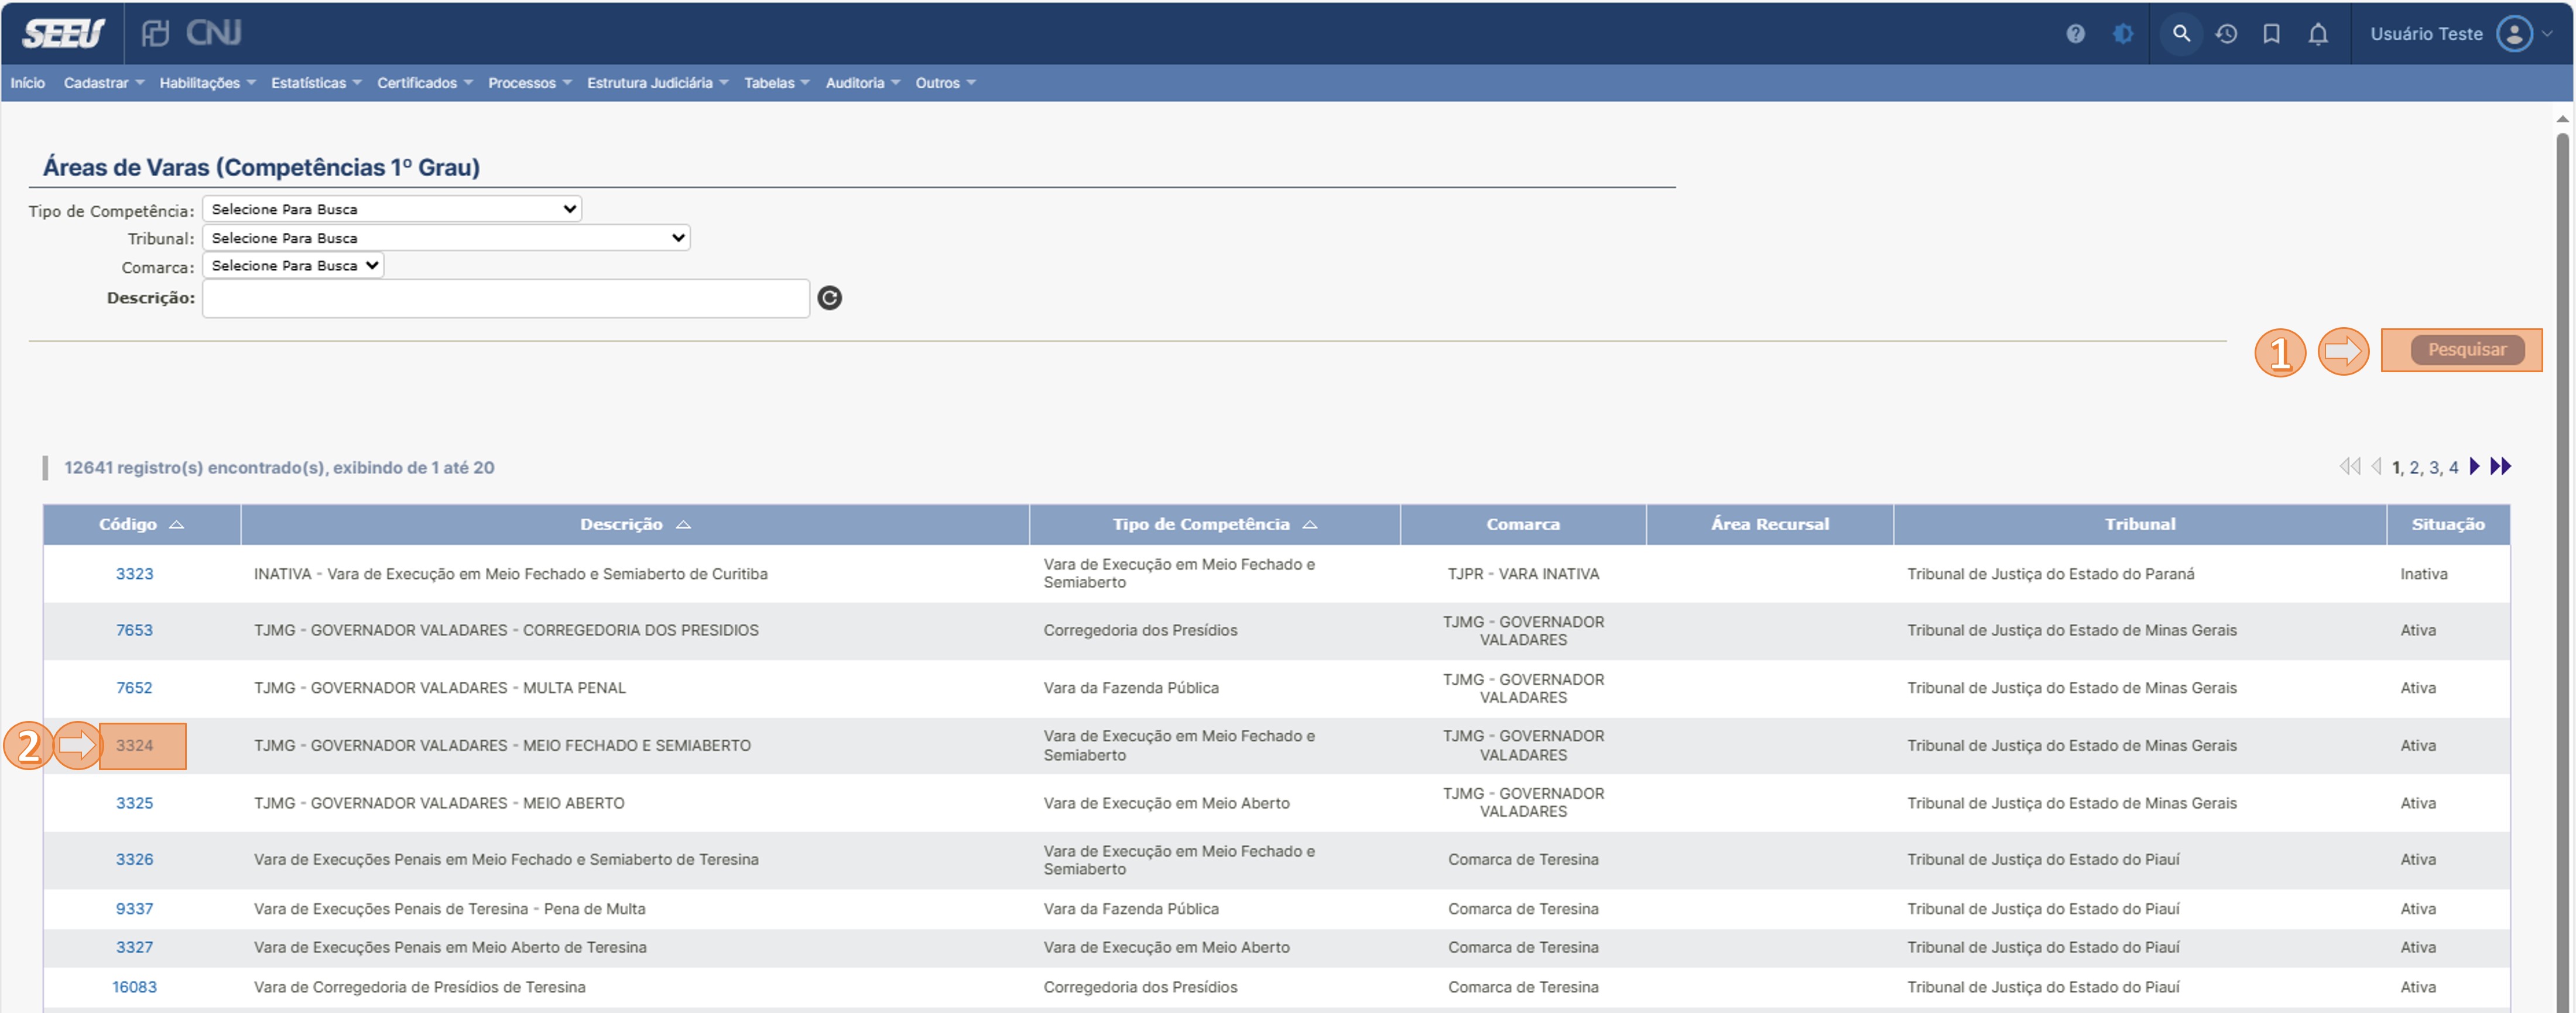
Task: Open record code 3323
Action: click(134, 574)
